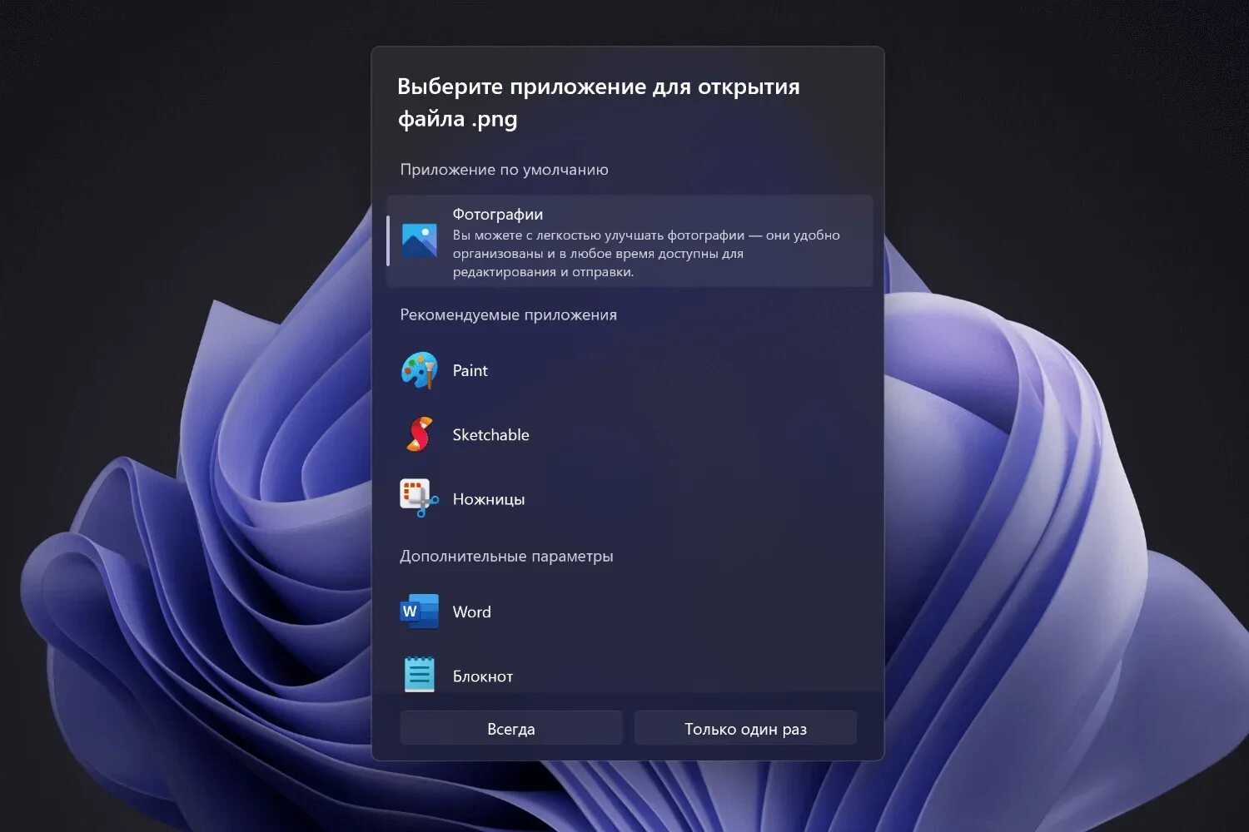Select Word under additional options
This screenshot has height=832, width=1249.
[629, 612]
